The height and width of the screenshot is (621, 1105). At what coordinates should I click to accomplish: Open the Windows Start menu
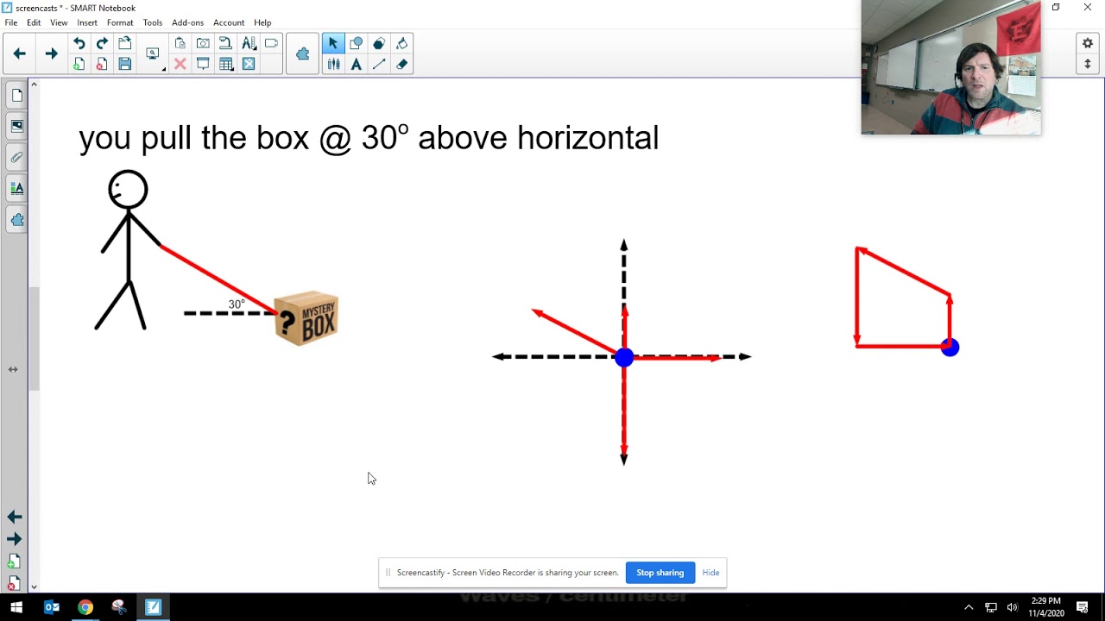coord(15,607)
